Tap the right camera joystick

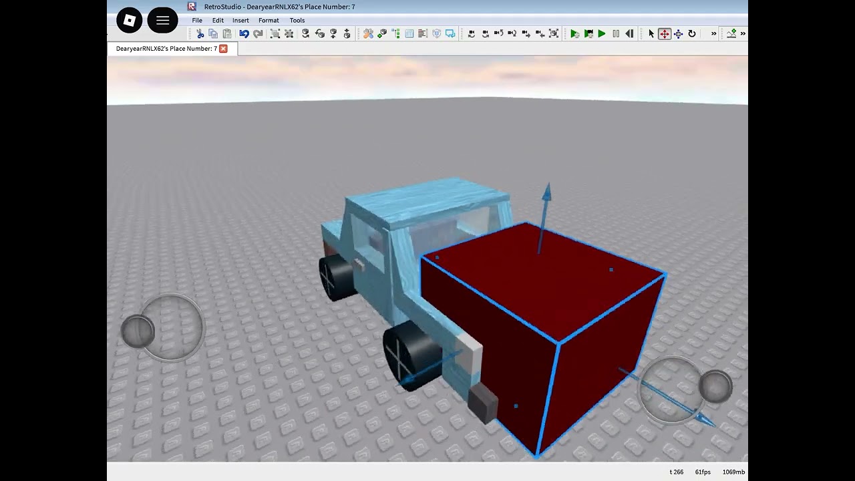coord(715,385)
